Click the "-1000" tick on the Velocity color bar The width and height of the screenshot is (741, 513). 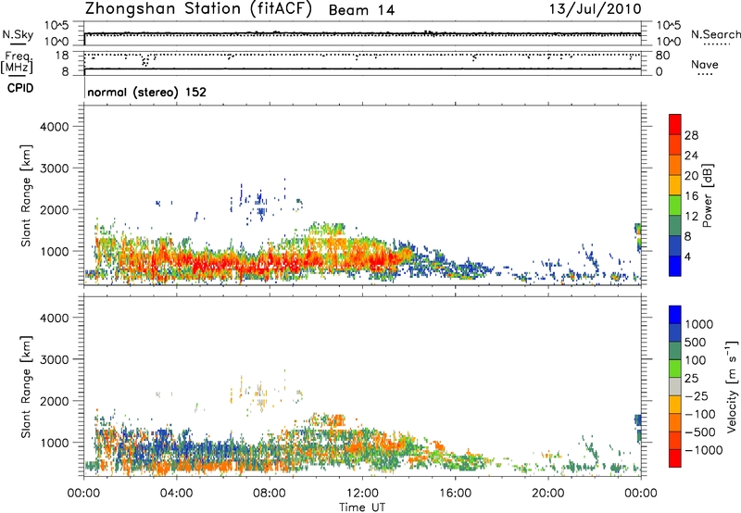click(x=703, y=450)
